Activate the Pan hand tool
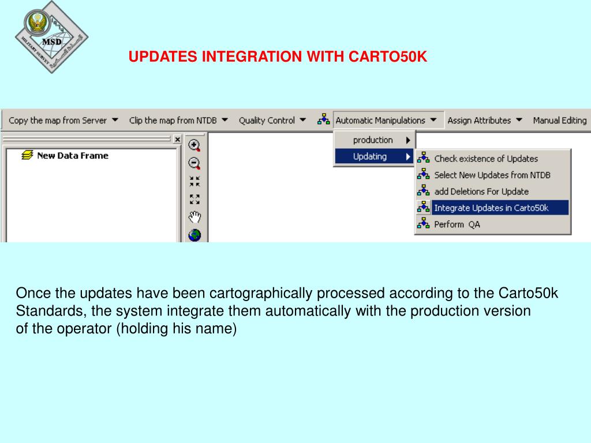 pyautogui.click(x=194, y=217)
